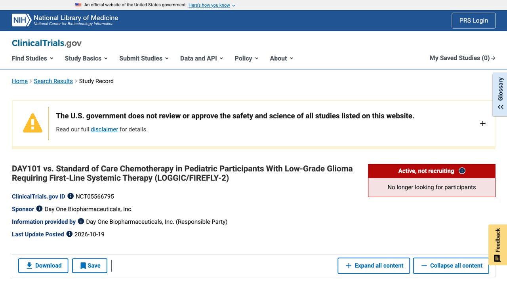This screenshot has height=285, width=507.
Task: Click info icon beside Information provided by
Action: coord(81,221)
